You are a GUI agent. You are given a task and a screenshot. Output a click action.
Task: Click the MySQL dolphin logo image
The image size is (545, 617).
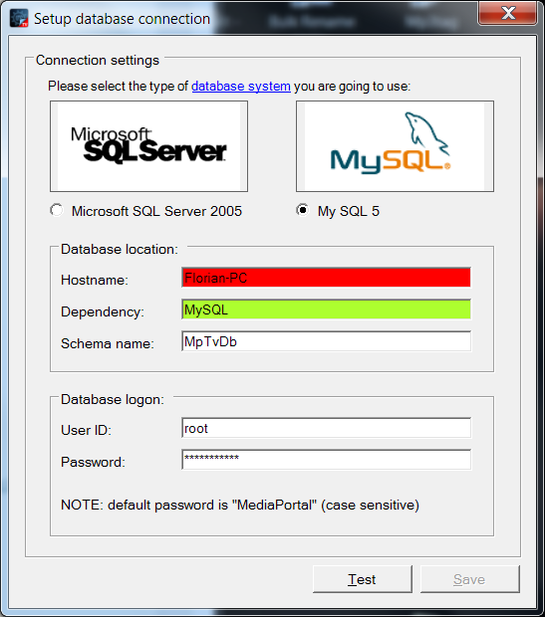pyautogui.click(x=395, y=146)
